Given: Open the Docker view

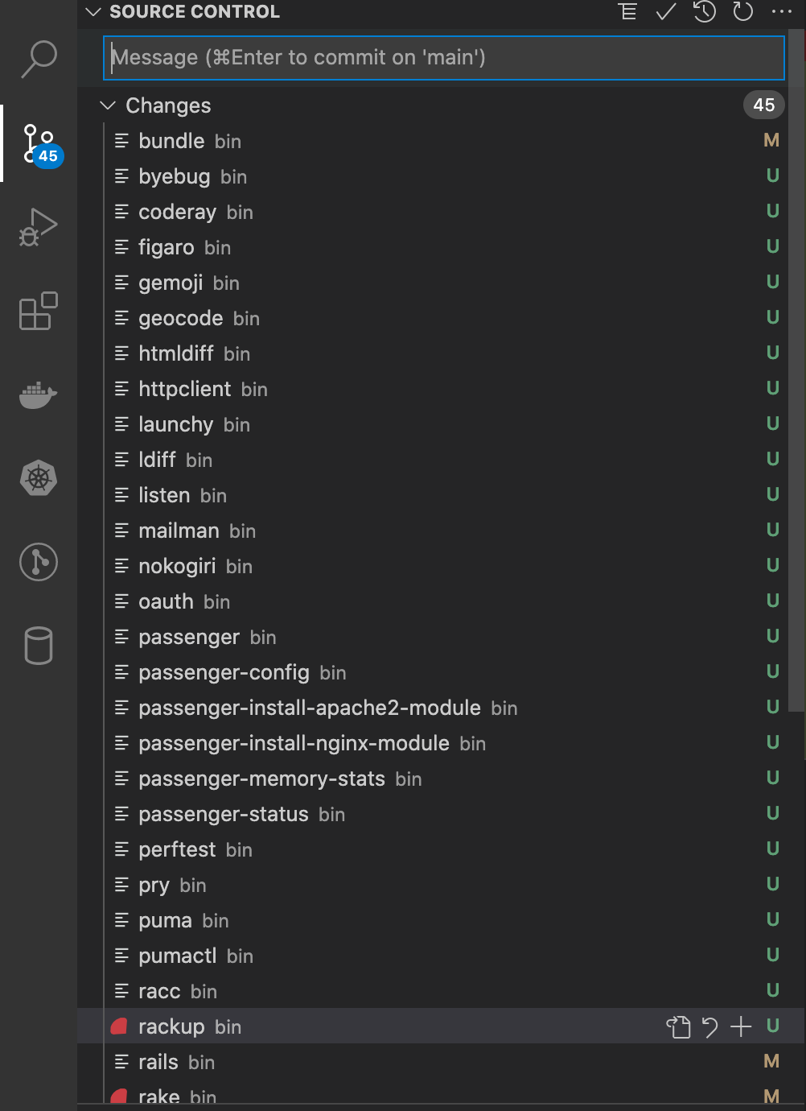Looking at the screenshot, I should [39, 395].
